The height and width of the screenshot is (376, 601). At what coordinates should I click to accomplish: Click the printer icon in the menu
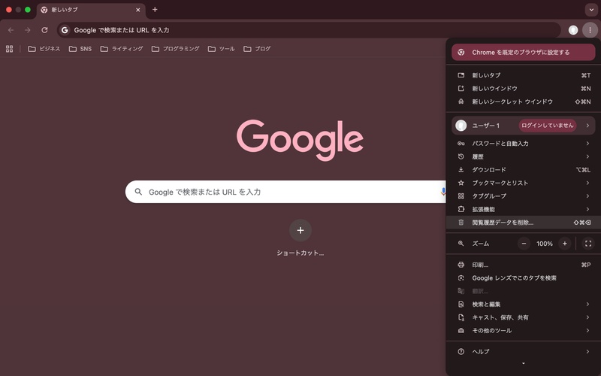pyautogui.click(x=461, y=265)
